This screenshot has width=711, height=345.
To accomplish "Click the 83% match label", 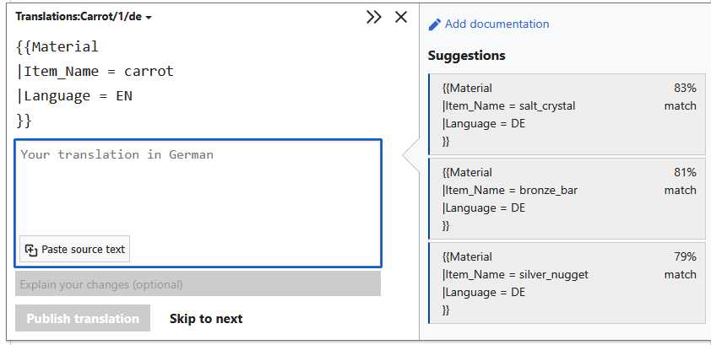I will [681, 97].
